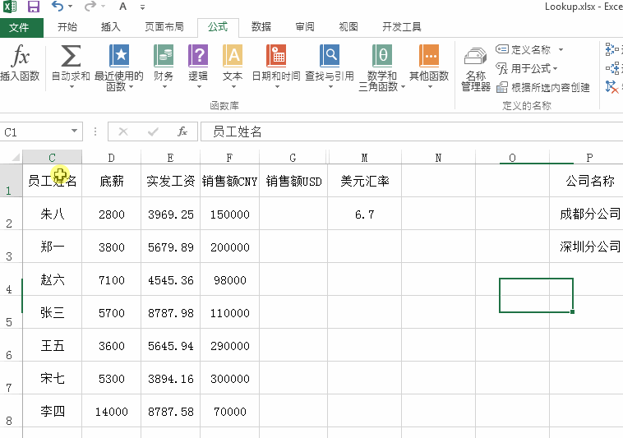
Task: Switch to the Review (审阅) tab
Action: pos(305,27)
